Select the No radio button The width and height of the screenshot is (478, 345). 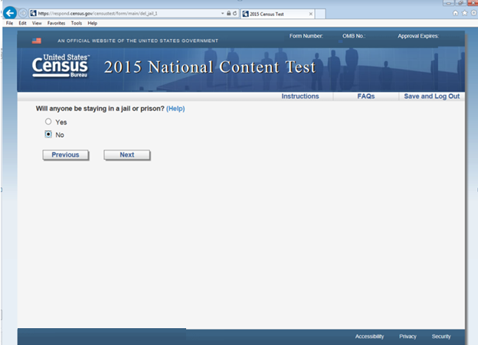[48, 135]
